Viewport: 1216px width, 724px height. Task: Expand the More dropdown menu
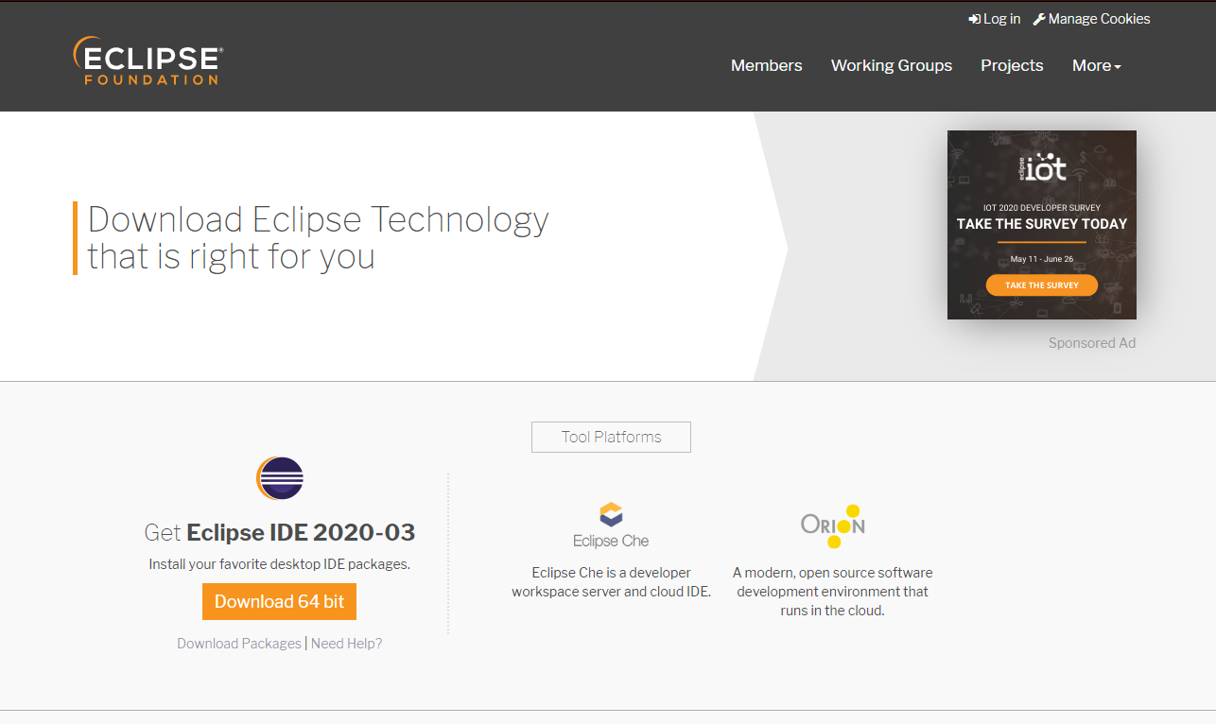coord(1096,65)
